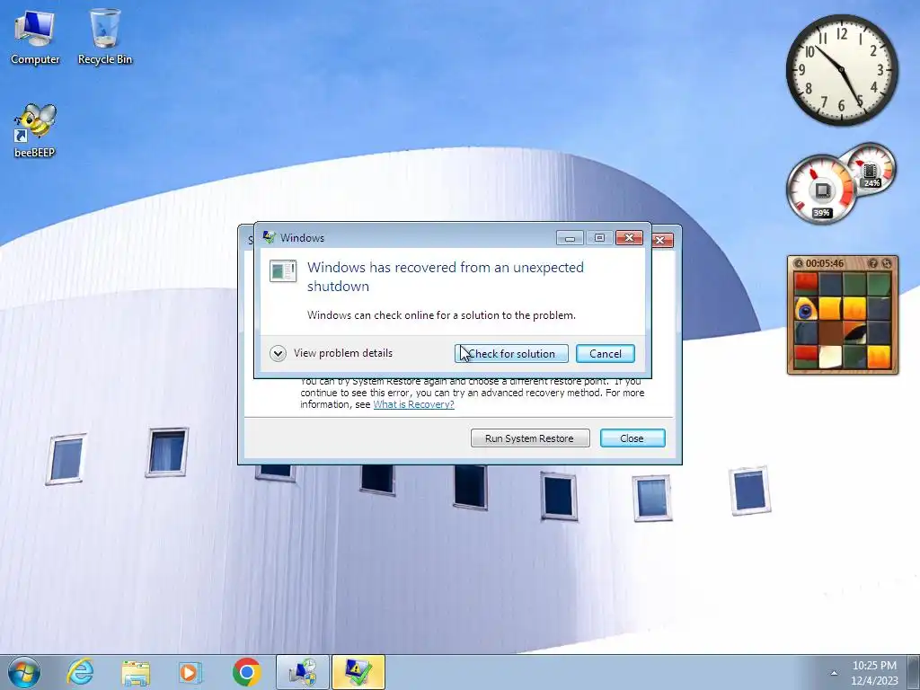Click Cancel in the Windows dialog
Viewport: 920px width, 690px height.
point(605,354)
